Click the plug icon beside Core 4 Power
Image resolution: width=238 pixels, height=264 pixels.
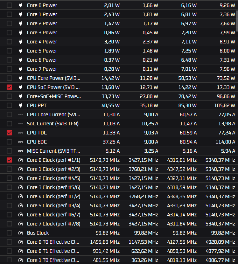click(x=21, y=42)
